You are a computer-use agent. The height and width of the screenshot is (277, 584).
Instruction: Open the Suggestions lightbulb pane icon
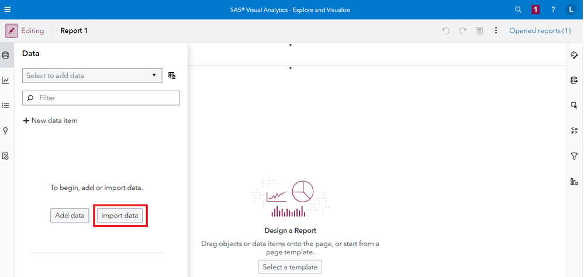click(x=6, y=131)
